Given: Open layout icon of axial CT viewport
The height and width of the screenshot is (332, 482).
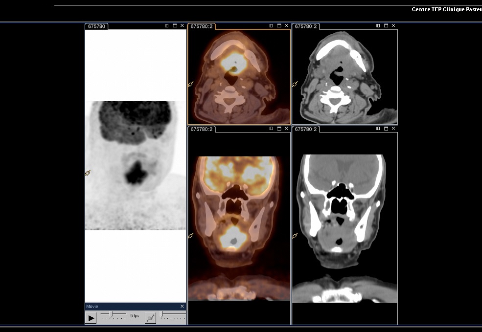Looking at the screenshot, I should click(378, 26).
